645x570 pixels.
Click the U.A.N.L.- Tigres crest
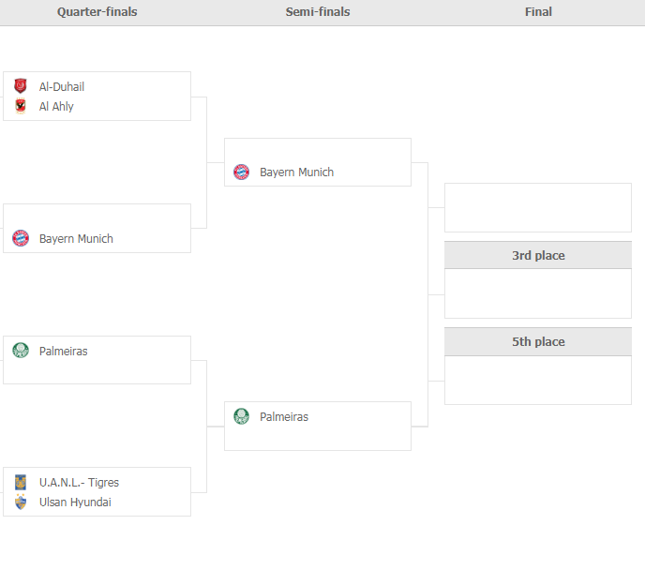click(21, 482)
